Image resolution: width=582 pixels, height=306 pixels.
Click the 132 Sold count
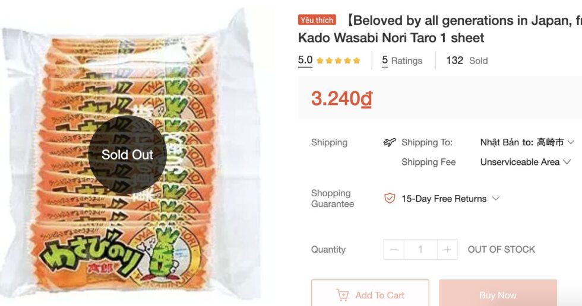point(466,60)
